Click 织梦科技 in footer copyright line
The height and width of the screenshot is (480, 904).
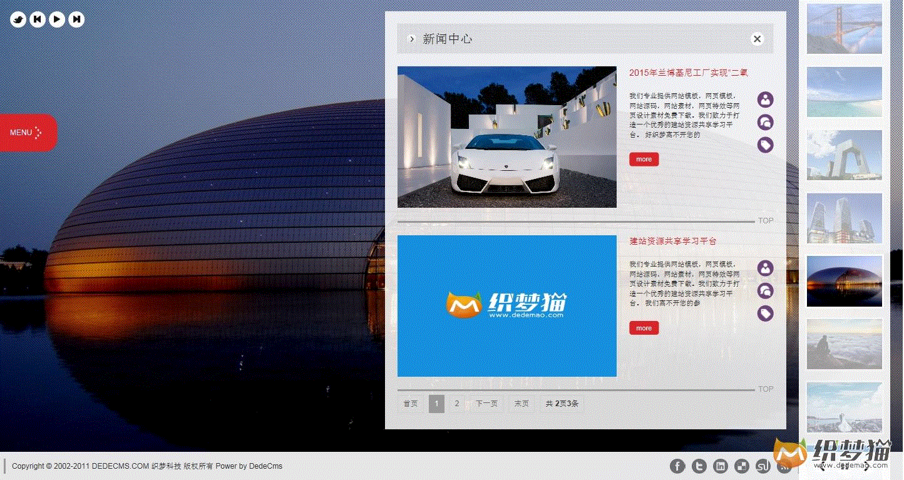[x=166, y=466]
